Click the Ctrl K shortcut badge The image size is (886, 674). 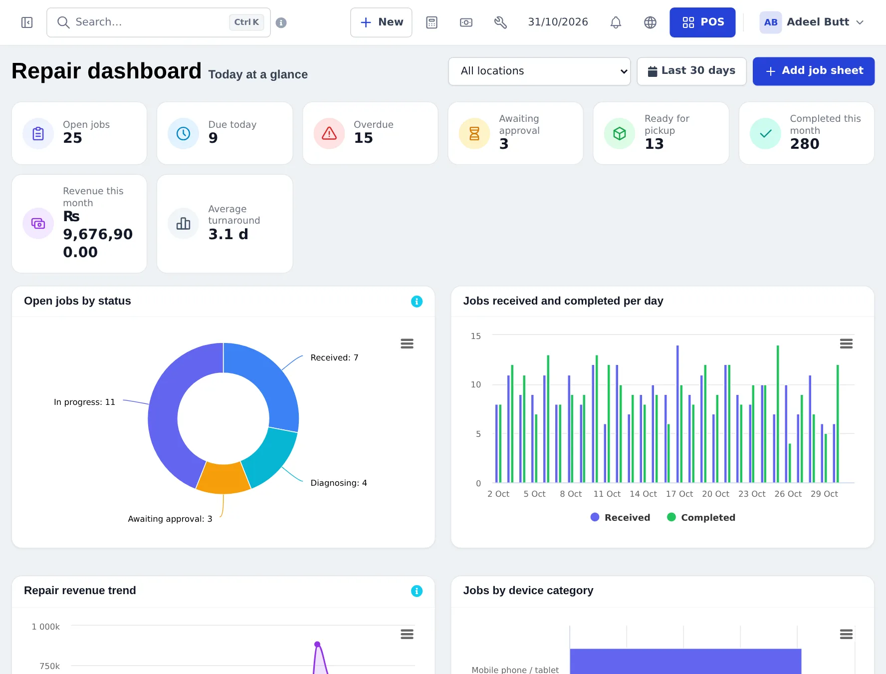coord(246,22)
